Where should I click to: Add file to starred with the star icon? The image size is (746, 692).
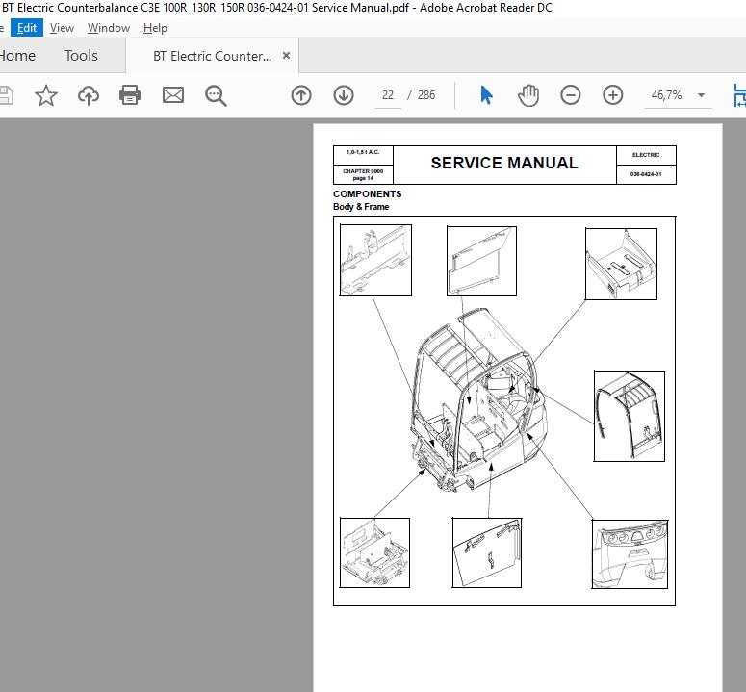point(46,95)
